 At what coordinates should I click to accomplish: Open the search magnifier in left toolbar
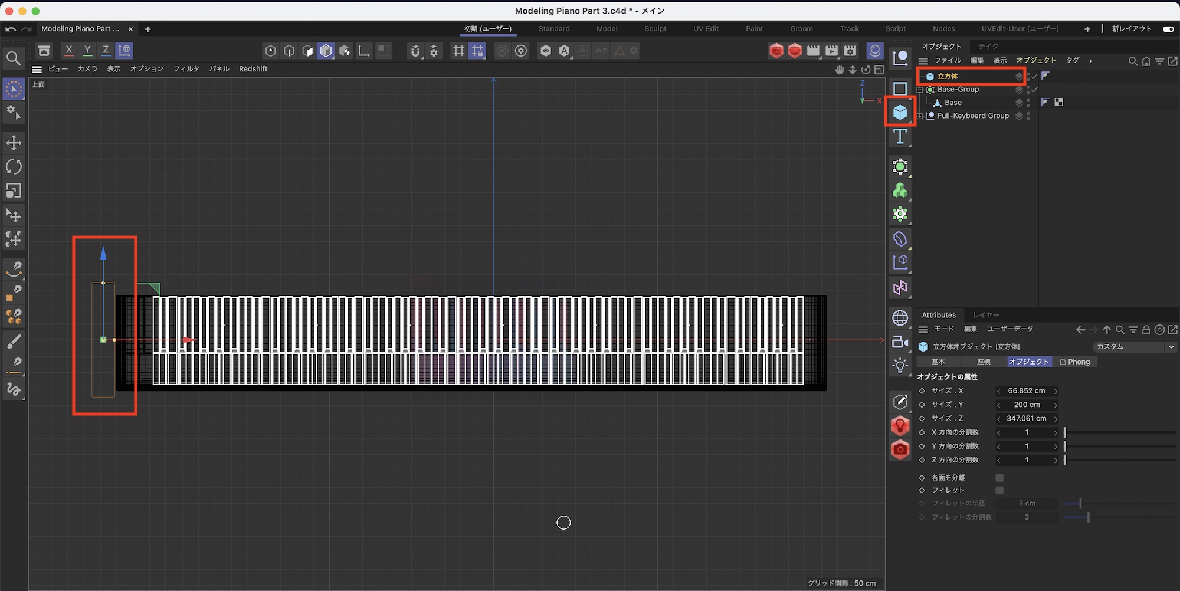point(14,58)
